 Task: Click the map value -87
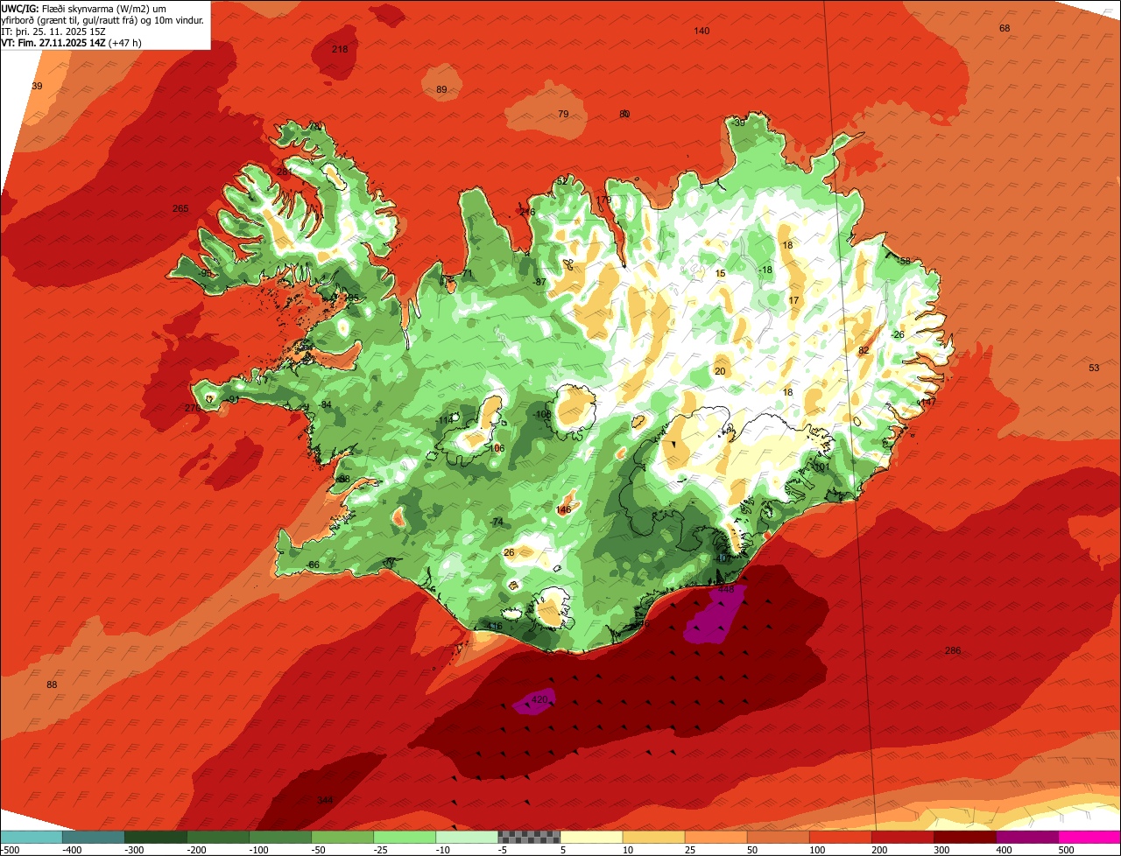pyautogui.click(x=539, y=282)
